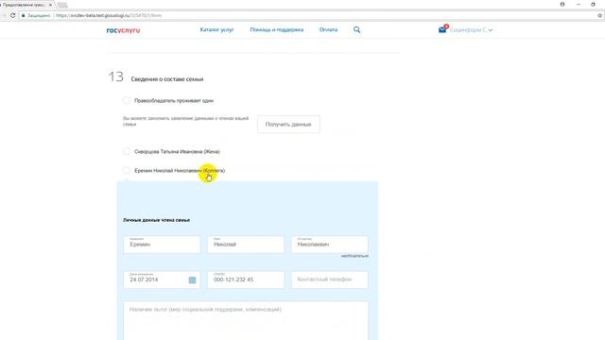
Task: Focus the 'Контактный телефон' field
Action: (330, 280)
